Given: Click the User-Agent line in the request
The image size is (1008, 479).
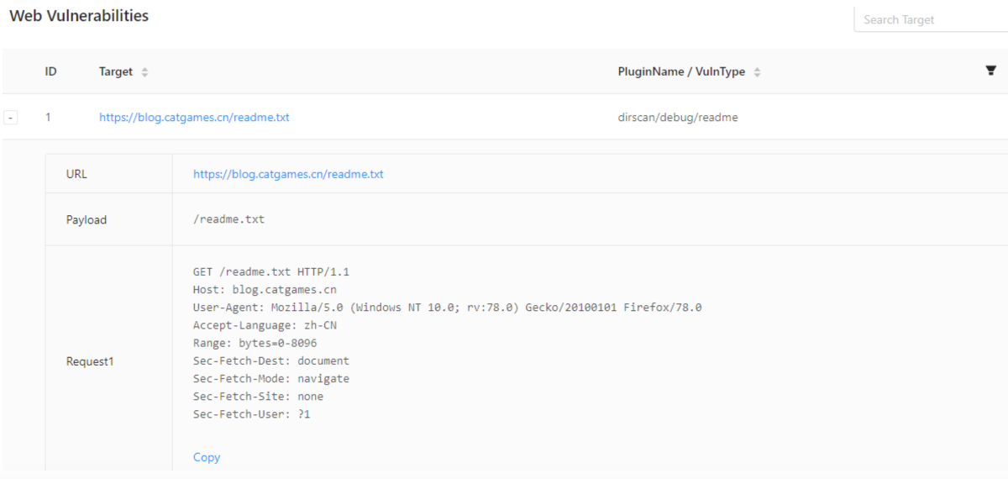Looking at the screenshot, I should tap(447, 308).
